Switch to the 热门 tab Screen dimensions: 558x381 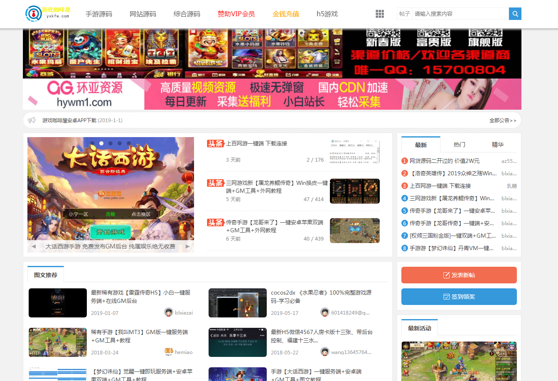coord(459,145)
